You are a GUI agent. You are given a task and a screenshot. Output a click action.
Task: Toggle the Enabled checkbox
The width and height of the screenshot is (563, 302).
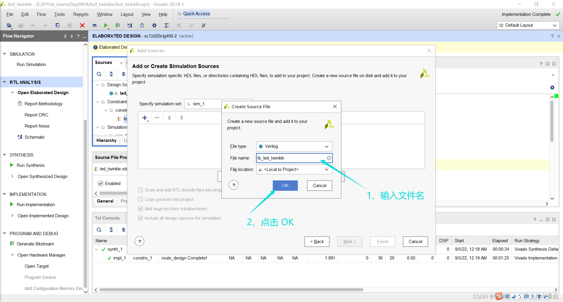coord(101,184)
